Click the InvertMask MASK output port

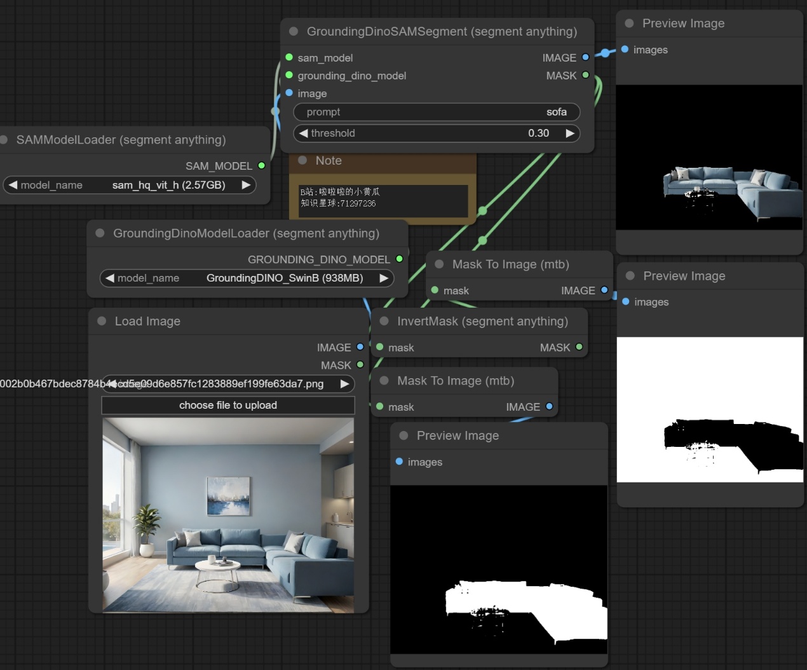[579, 347]
